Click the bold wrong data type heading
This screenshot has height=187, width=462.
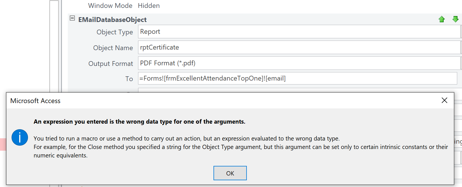click(139, 122)
